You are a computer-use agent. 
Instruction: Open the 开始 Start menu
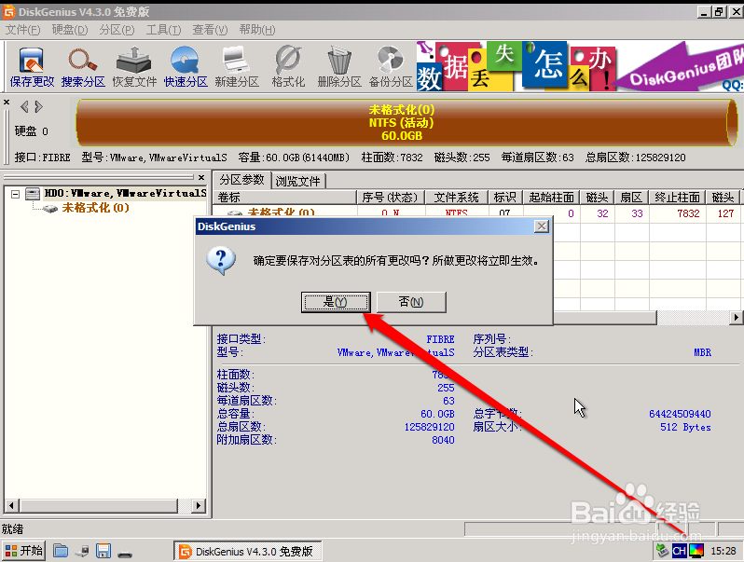pos(23,551)
